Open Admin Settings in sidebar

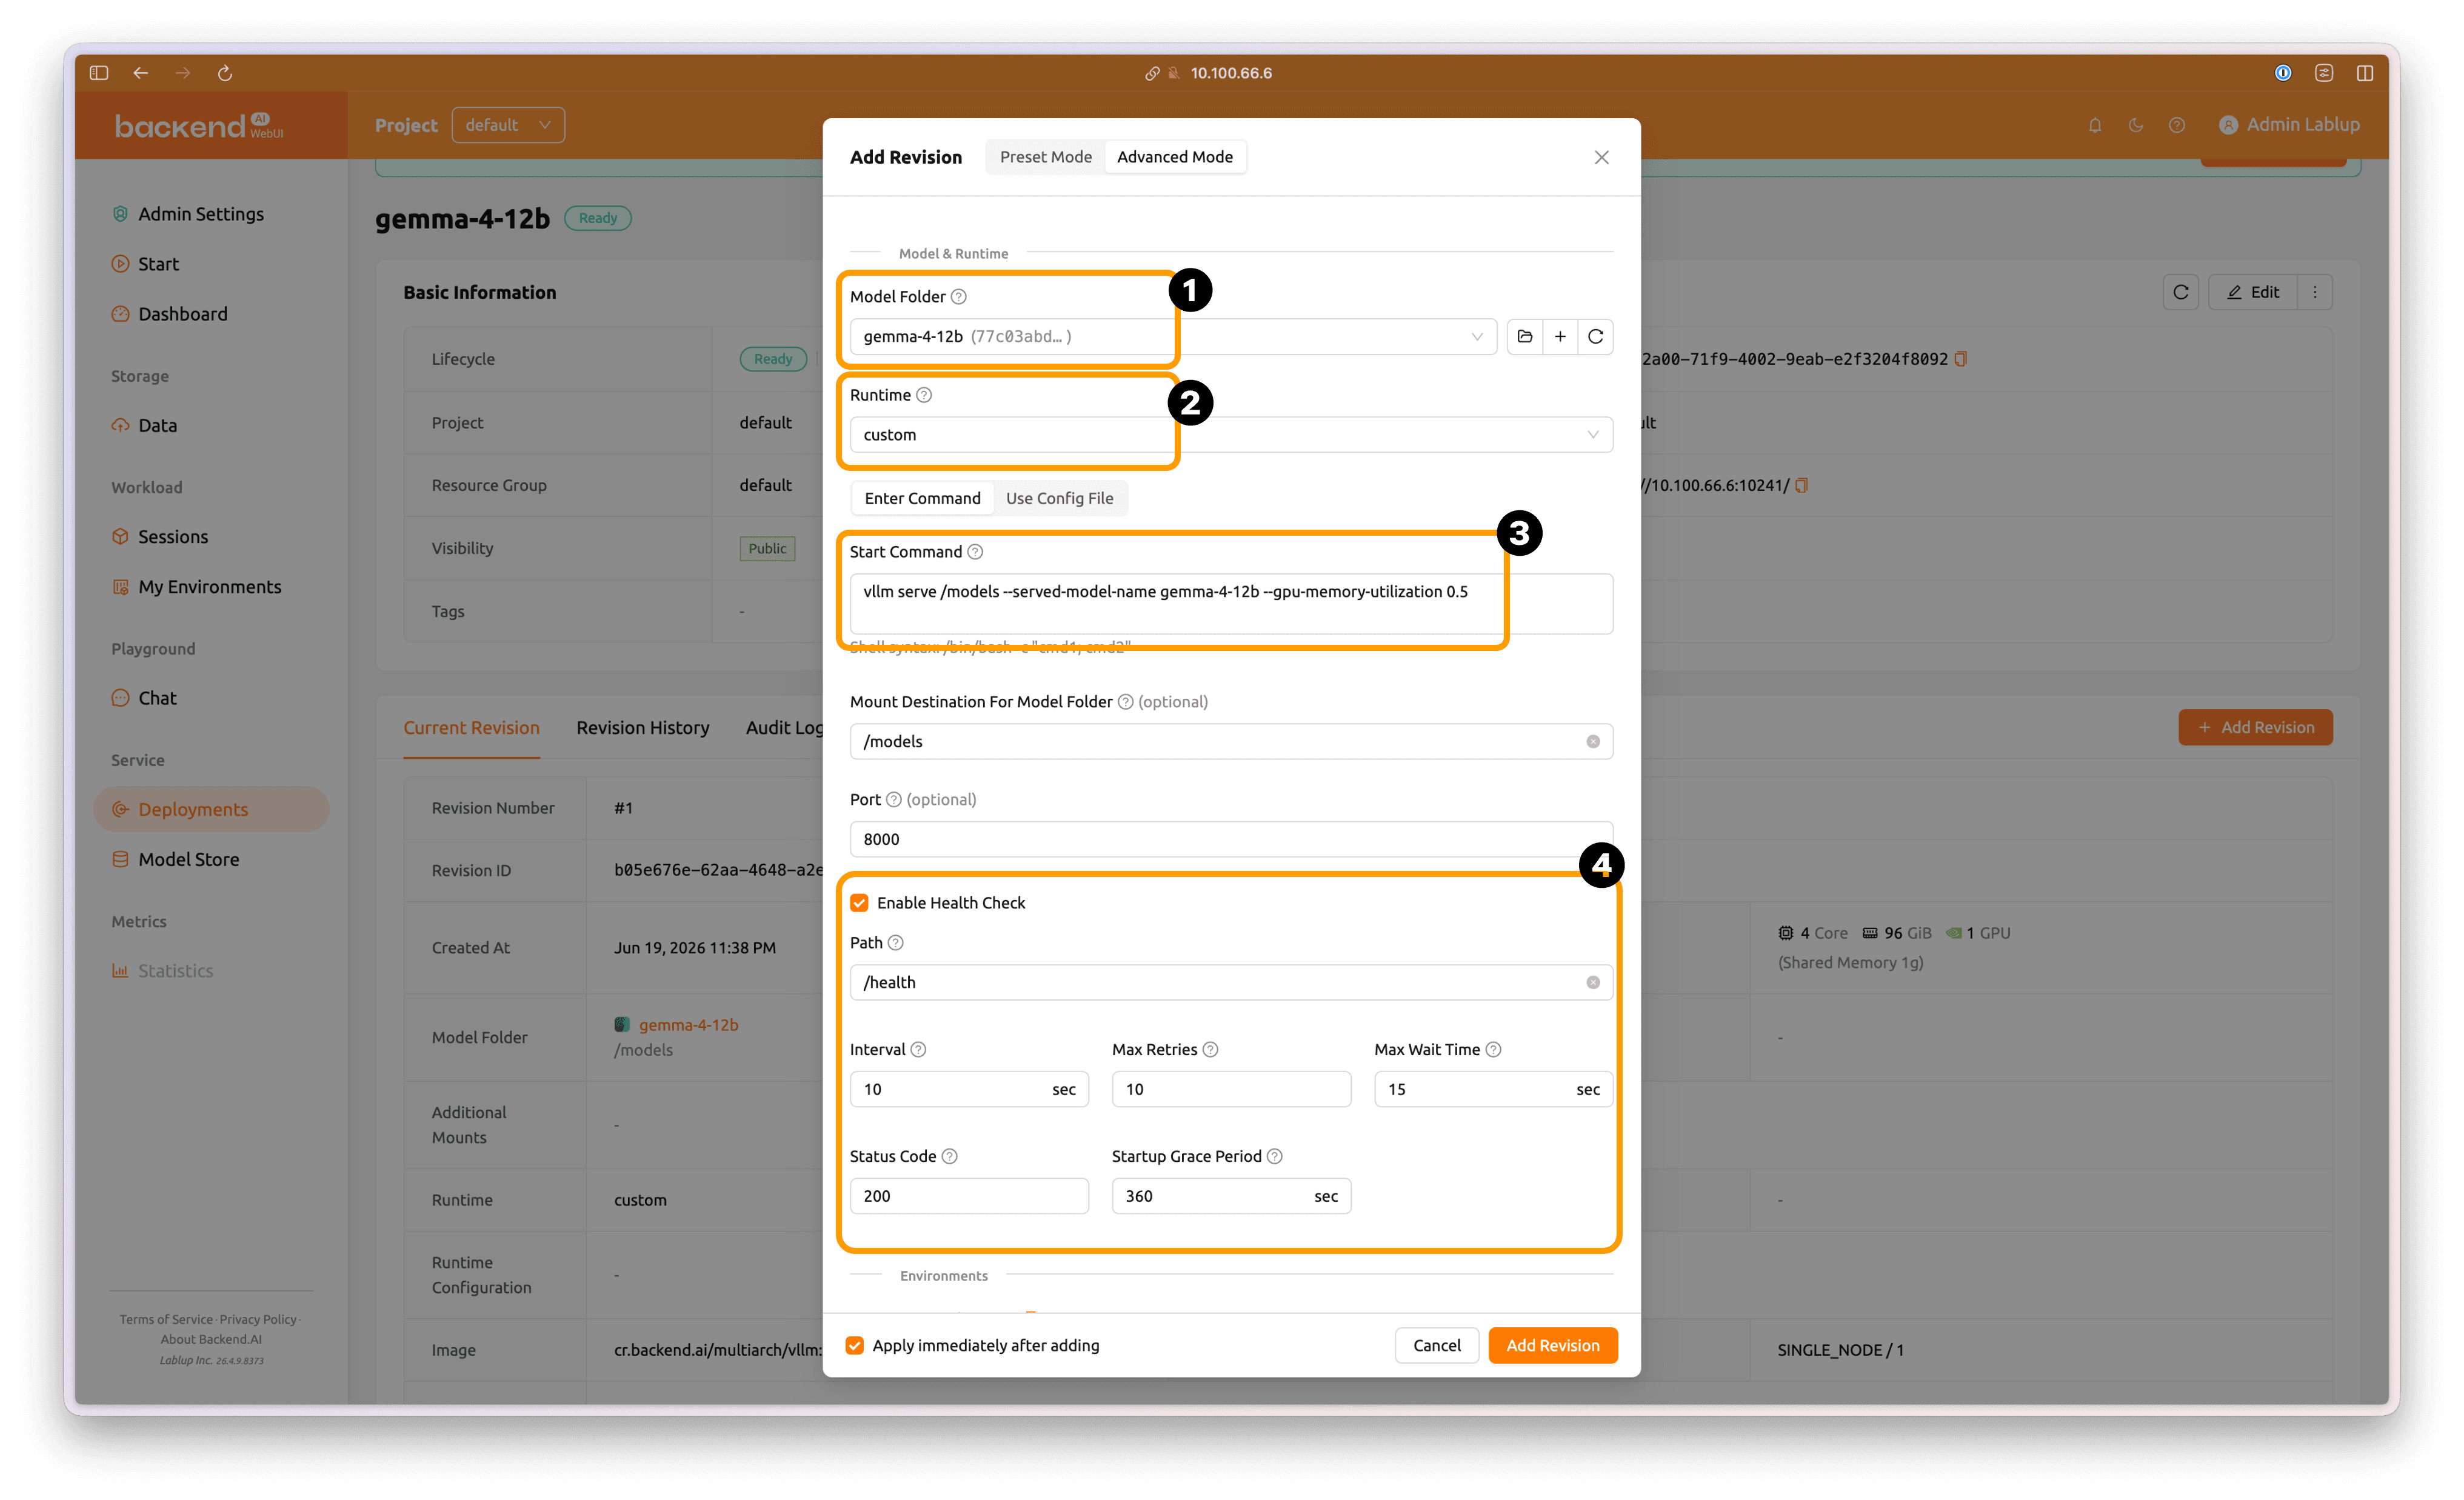201,214
